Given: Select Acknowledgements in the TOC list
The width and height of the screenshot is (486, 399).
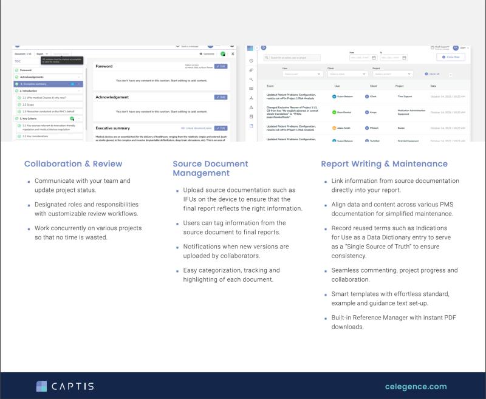Looking at the screenshot, I should click(x=49, y=77).
